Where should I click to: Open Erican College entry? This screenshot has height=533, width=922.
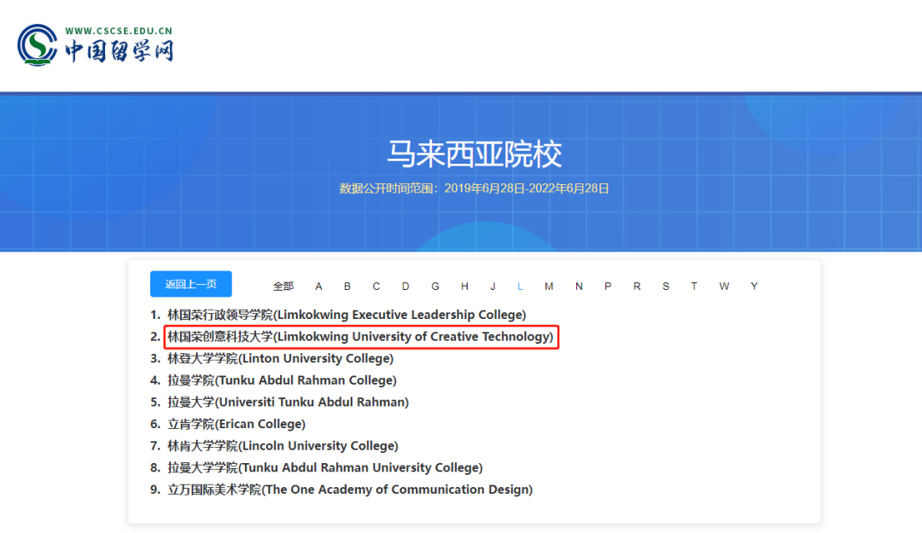coord(236,424)
